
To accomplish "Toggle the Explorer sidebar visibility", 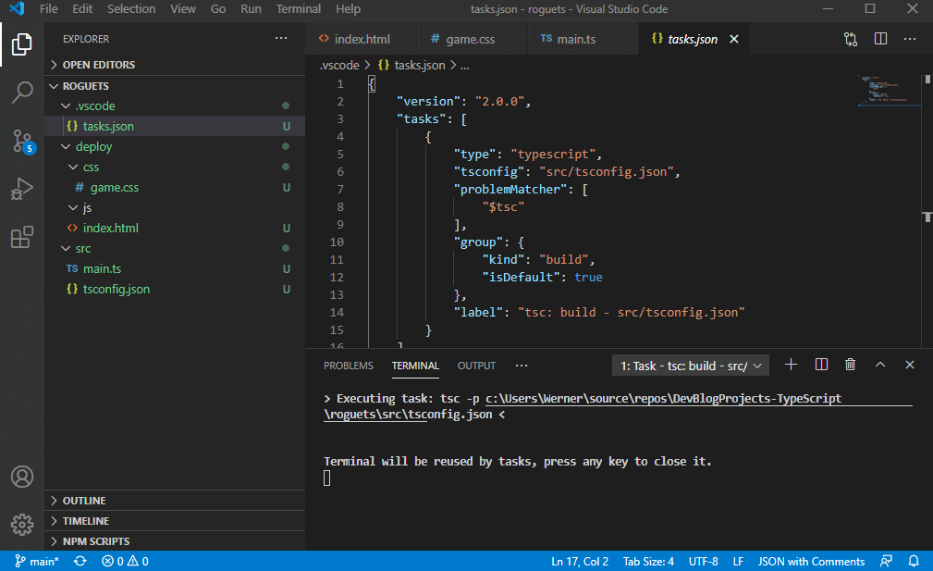I will tap(21, 43).
